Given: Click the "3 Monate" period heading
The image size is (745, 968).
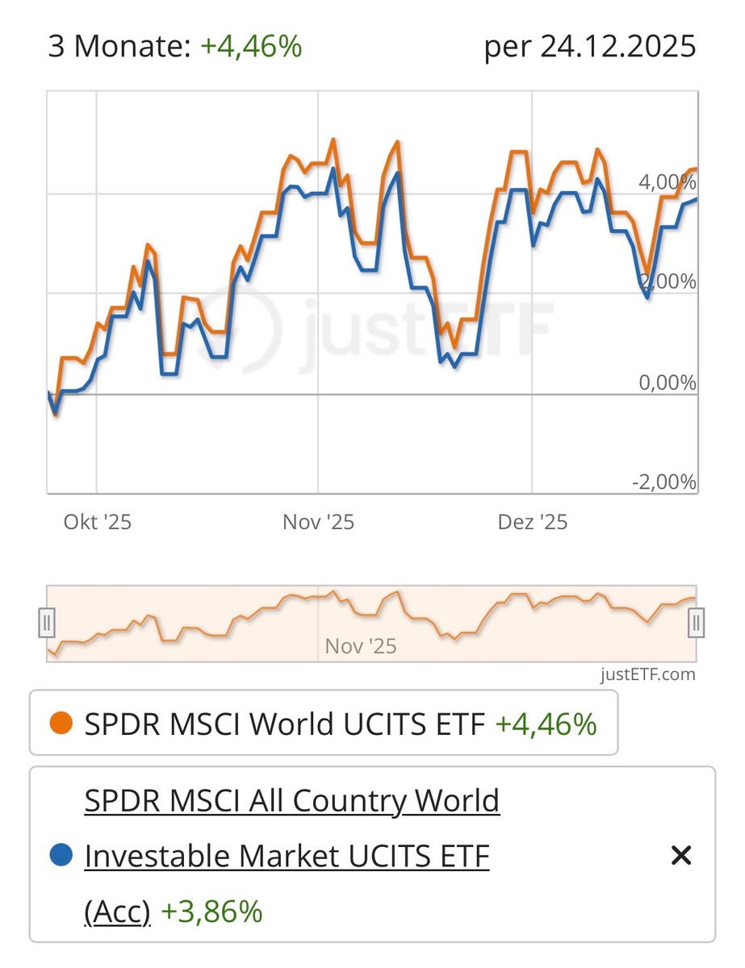Looking at the screenshot, I should 119,47.
